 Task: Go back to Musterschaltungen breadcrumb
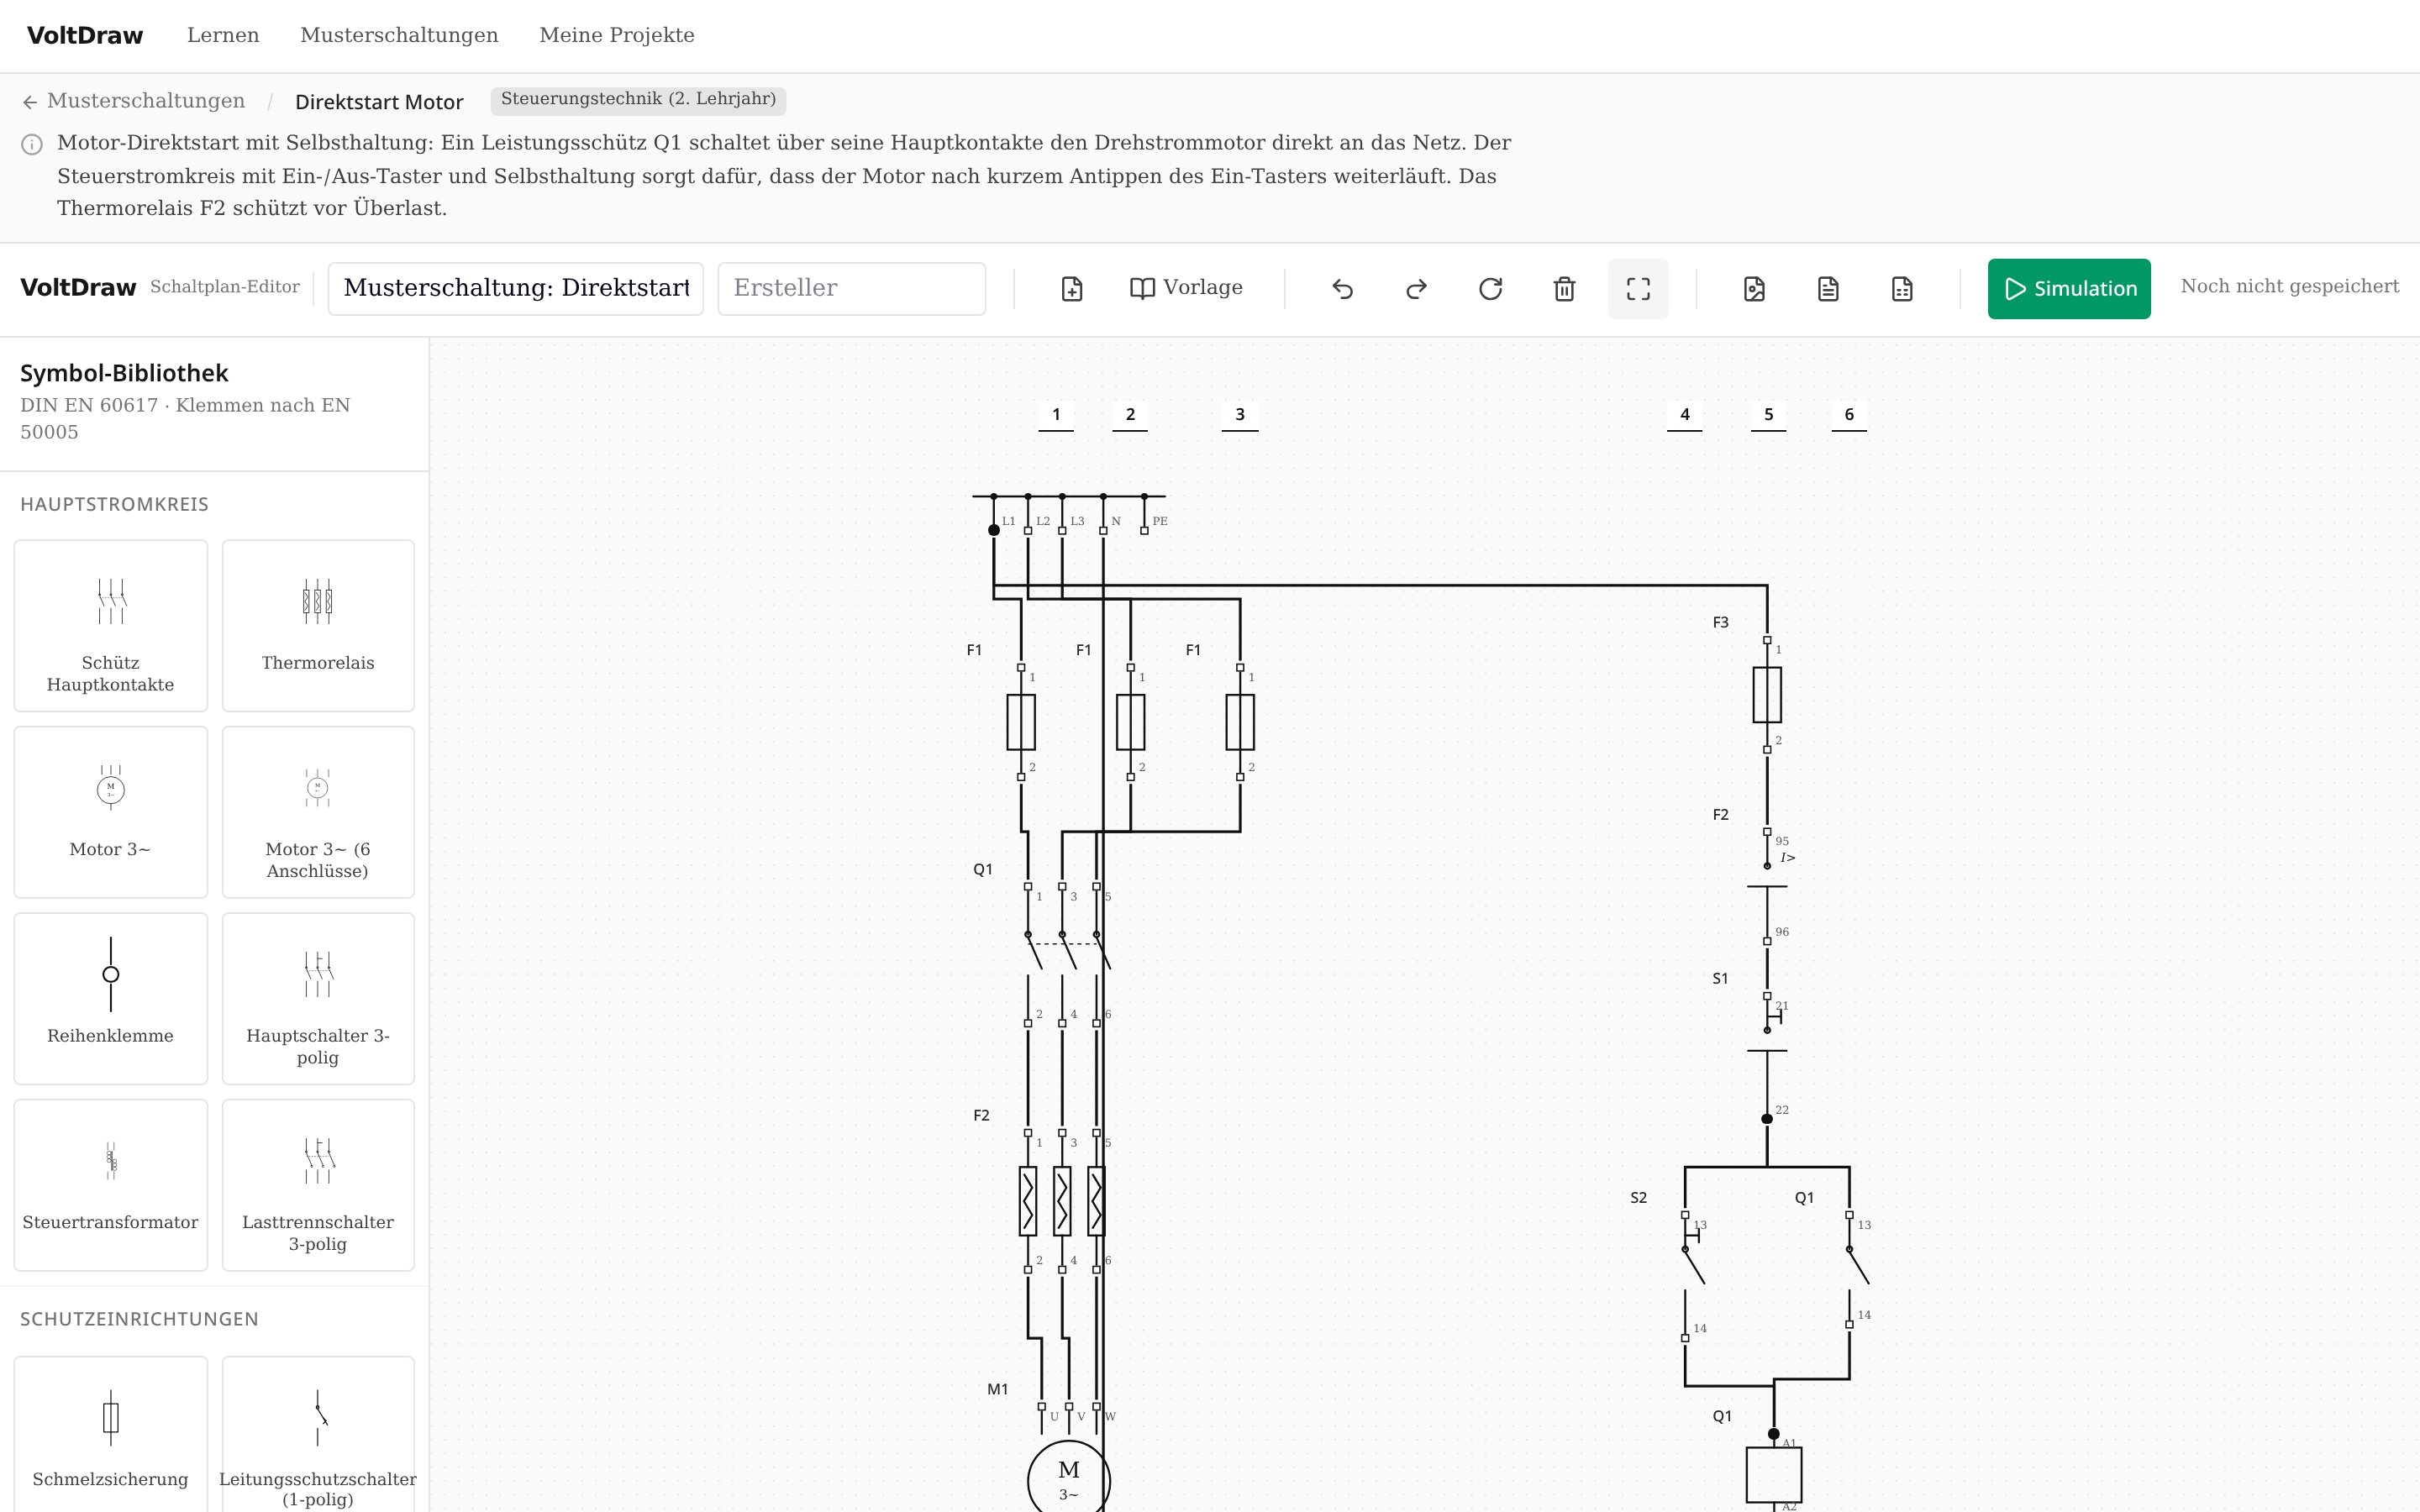[146, 101]
